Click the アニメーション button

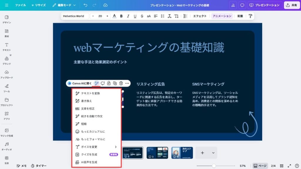[222, 16]
